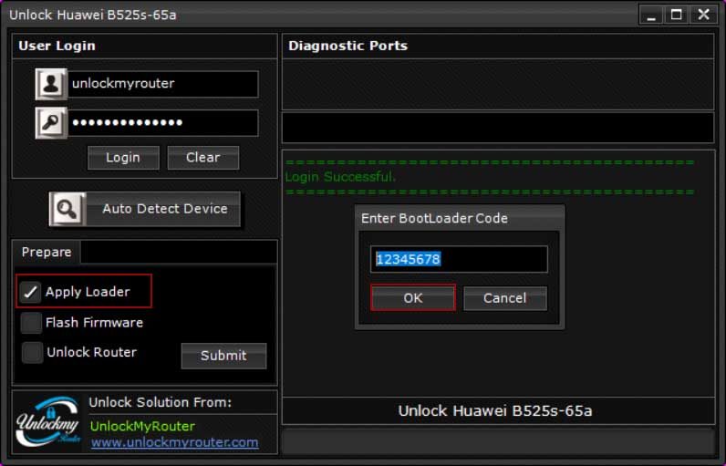
Task: Click the Login Successful log message
Action: tap(340, 177)
